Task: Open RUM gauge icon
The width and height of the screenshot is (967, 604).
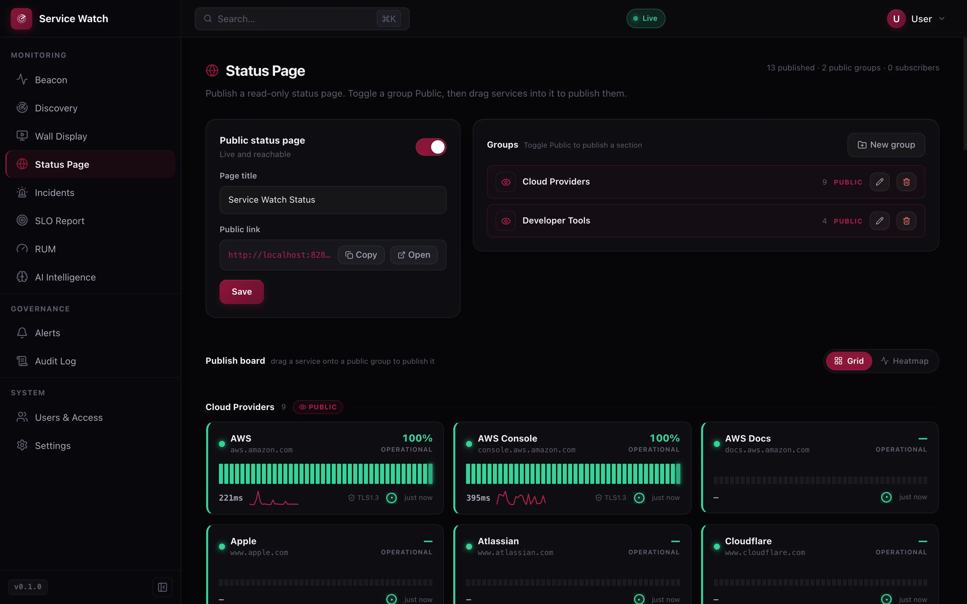Action: (x=22, y=249)
